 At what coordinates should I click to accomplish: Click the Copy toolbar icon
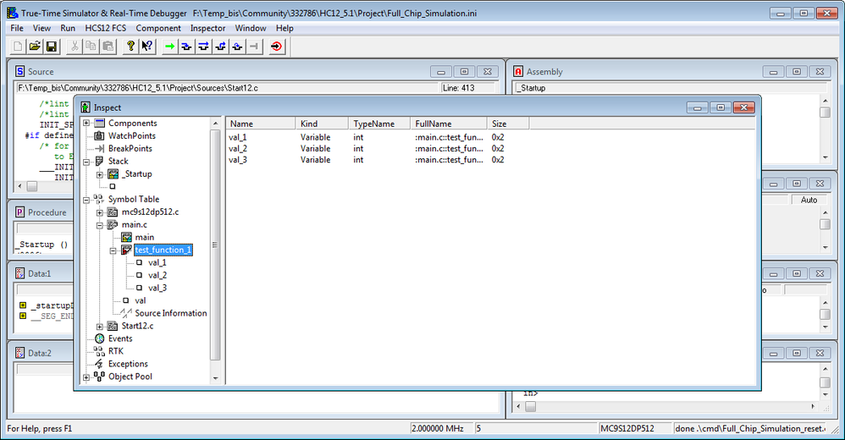(x=91, y=47)
